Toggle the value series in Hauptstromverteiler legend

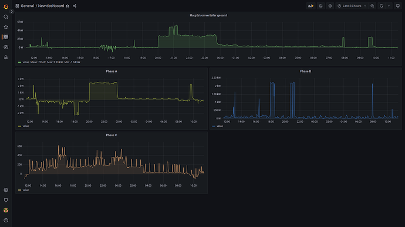coord(26,62)
